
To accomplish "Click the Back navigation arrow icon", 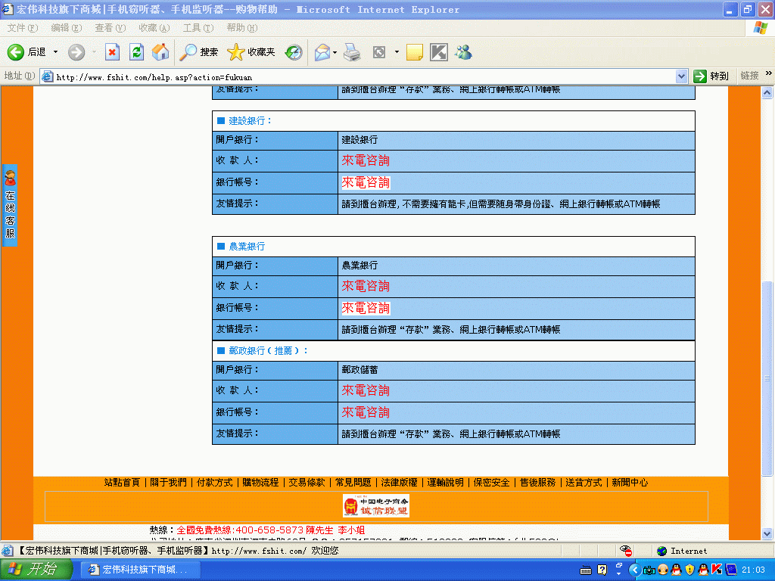I will (x=17, y=52).
